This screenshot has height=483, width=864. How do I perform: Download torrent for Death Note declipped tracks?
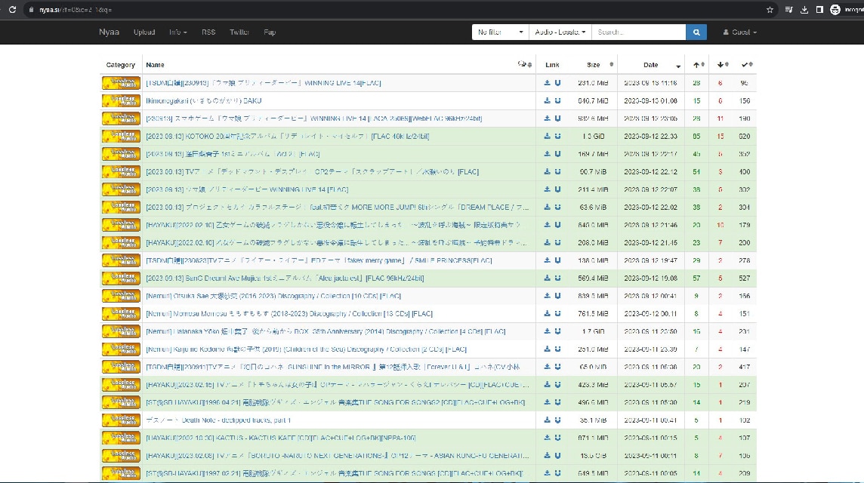[x=547, y=420]
